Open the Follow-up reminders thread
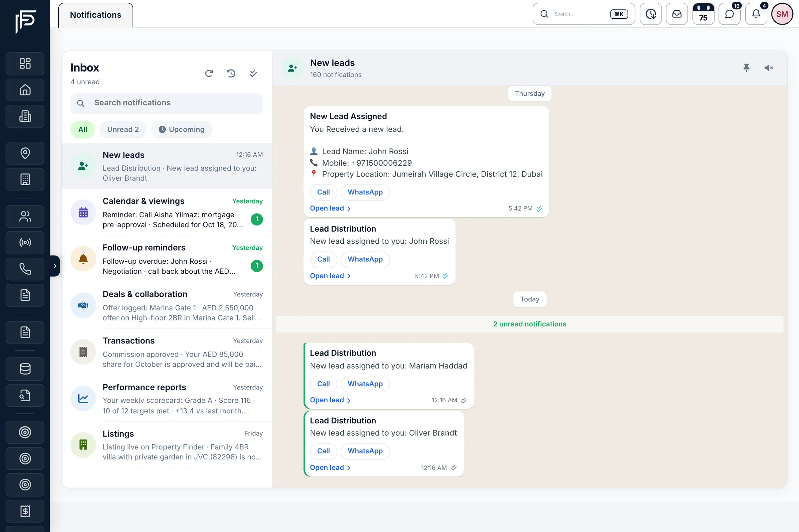This screenshot has height=532, width=799. coord(166,259)
